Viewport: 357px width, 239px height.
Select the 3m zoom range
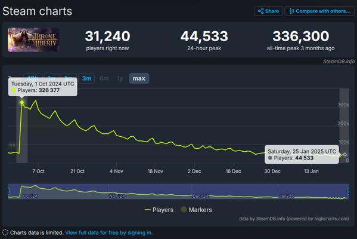coord(86,78)
